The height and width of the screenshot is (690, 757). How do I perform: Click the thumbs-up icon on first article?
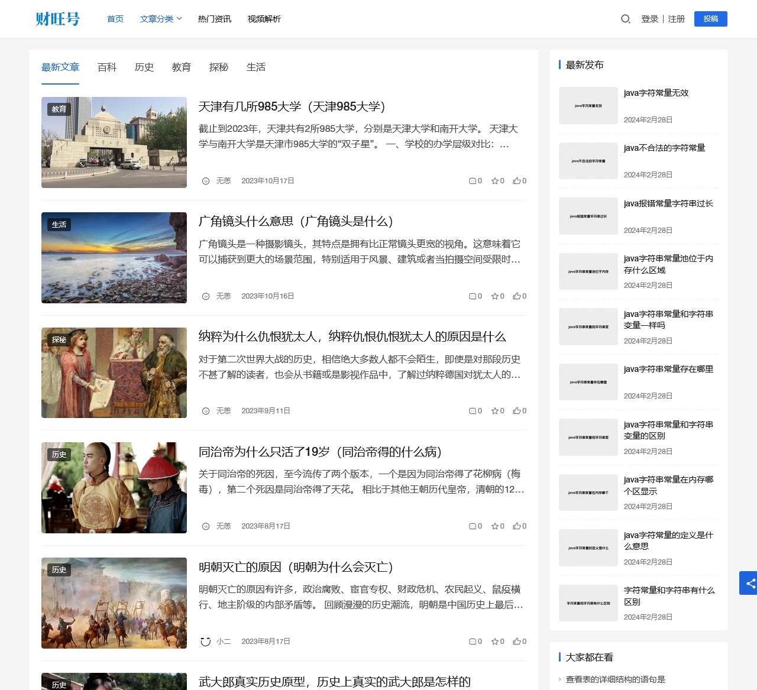(516, 181)
